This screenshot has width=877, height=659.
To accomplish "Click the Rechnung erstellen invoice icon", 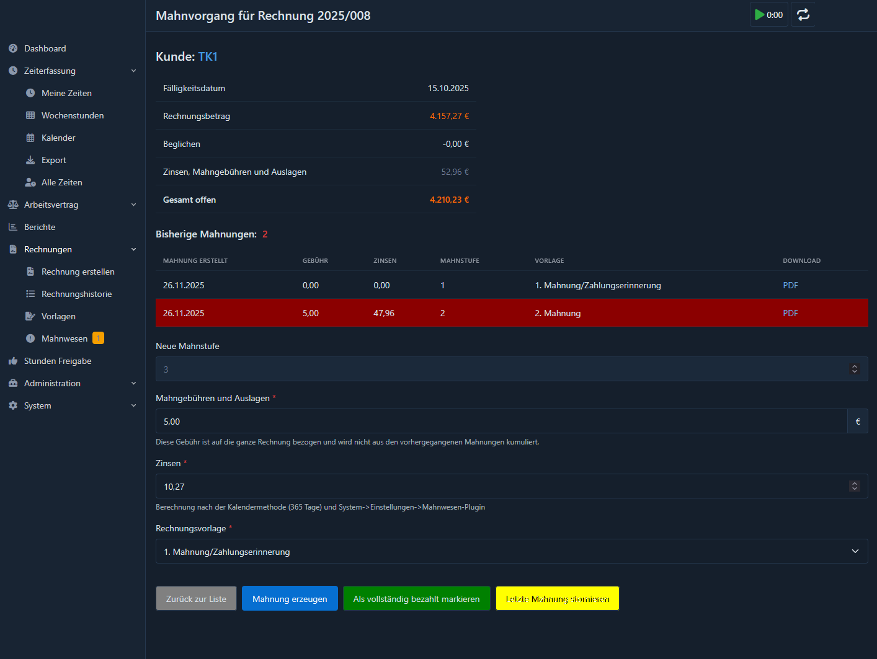I will (30, 271).
